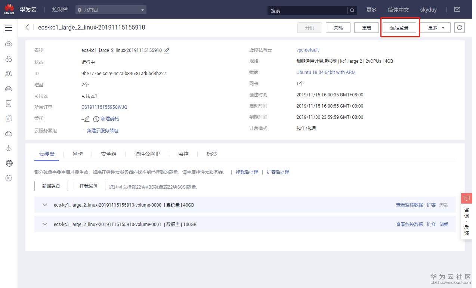Open the double-page server backup sidebar icon
The image size is (476, 288).
tap(9, 118)
